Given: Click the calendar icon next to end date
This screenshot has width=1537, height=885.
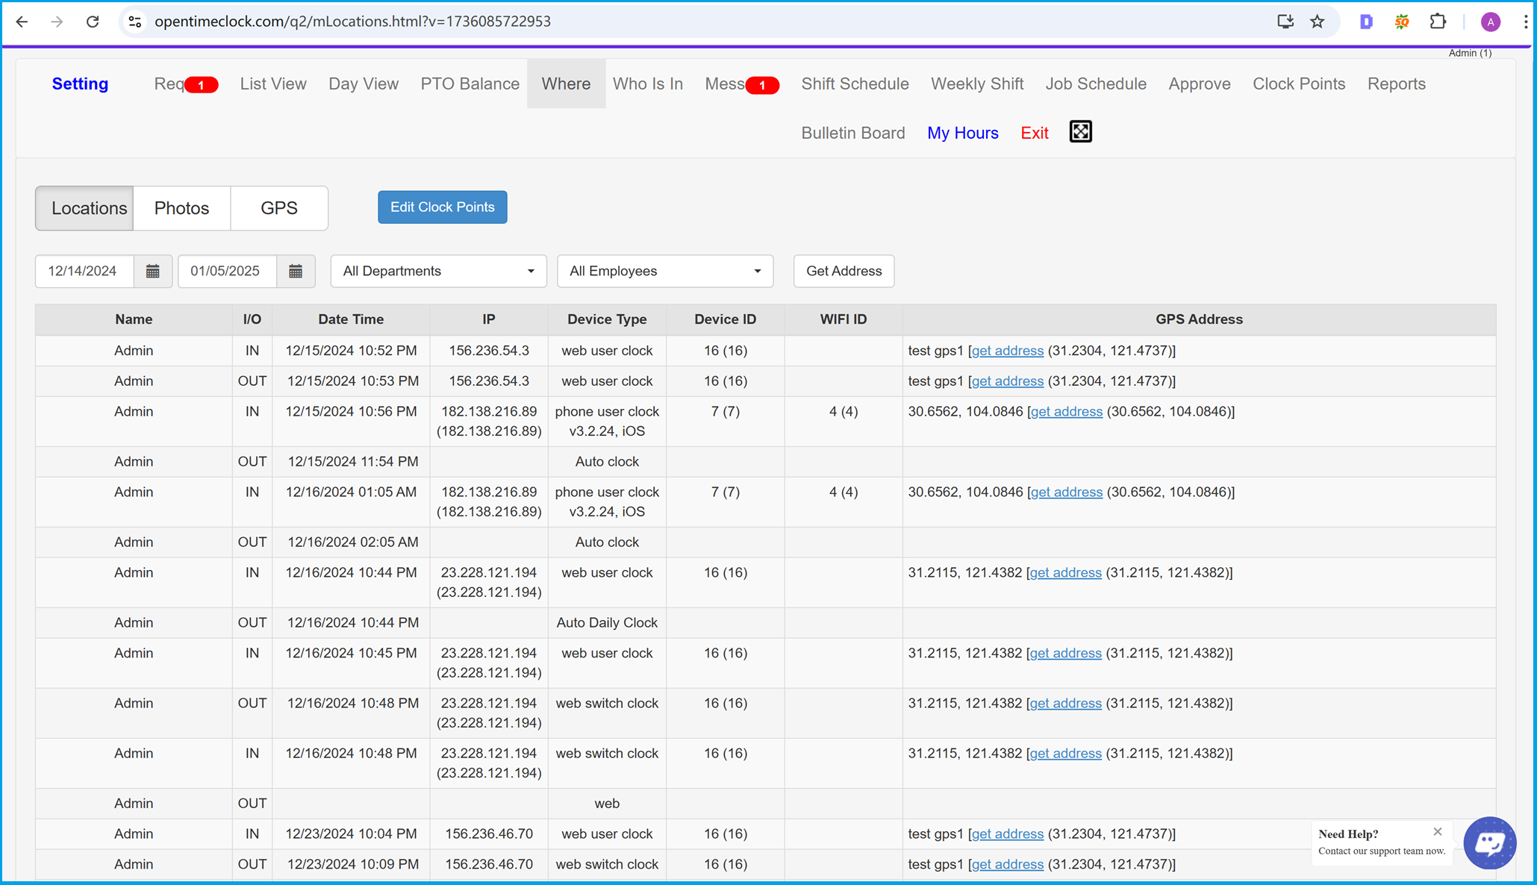Looking at the screenshot, I should click(296, 271).
